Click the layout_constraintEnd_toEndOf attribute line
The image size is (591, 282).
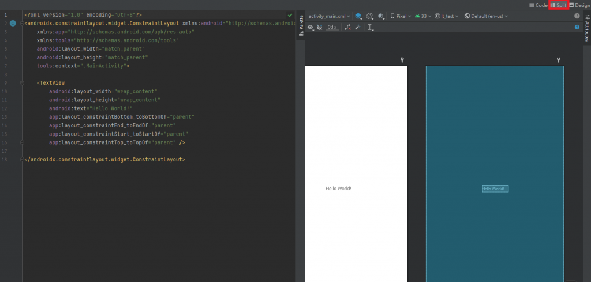click(x=113, y=125)
